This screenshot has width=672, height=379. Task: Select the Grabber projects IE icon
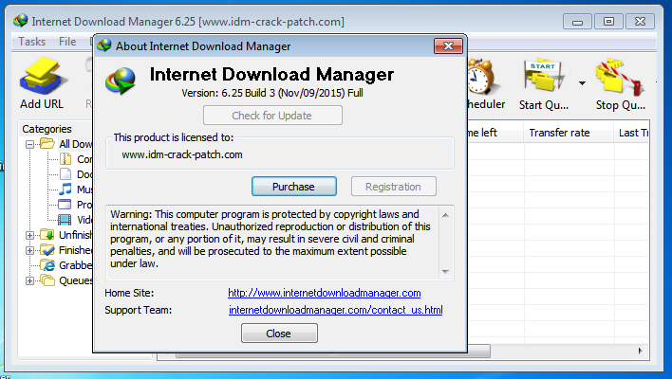click(48, 265)
